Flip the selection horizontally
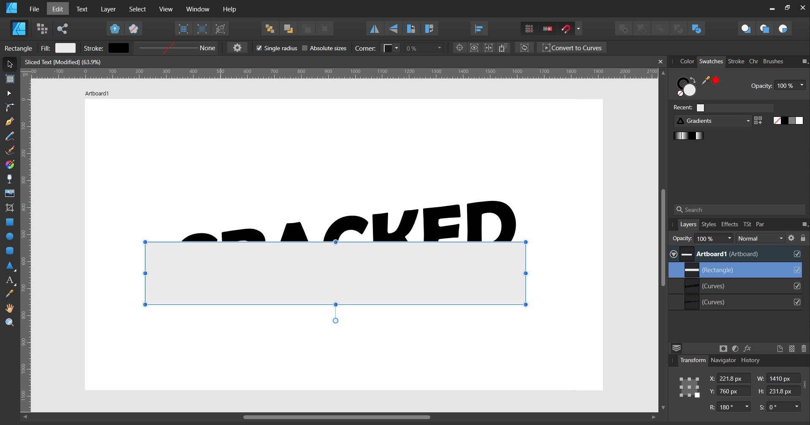The image size is (810, 425). click(374, 28)
